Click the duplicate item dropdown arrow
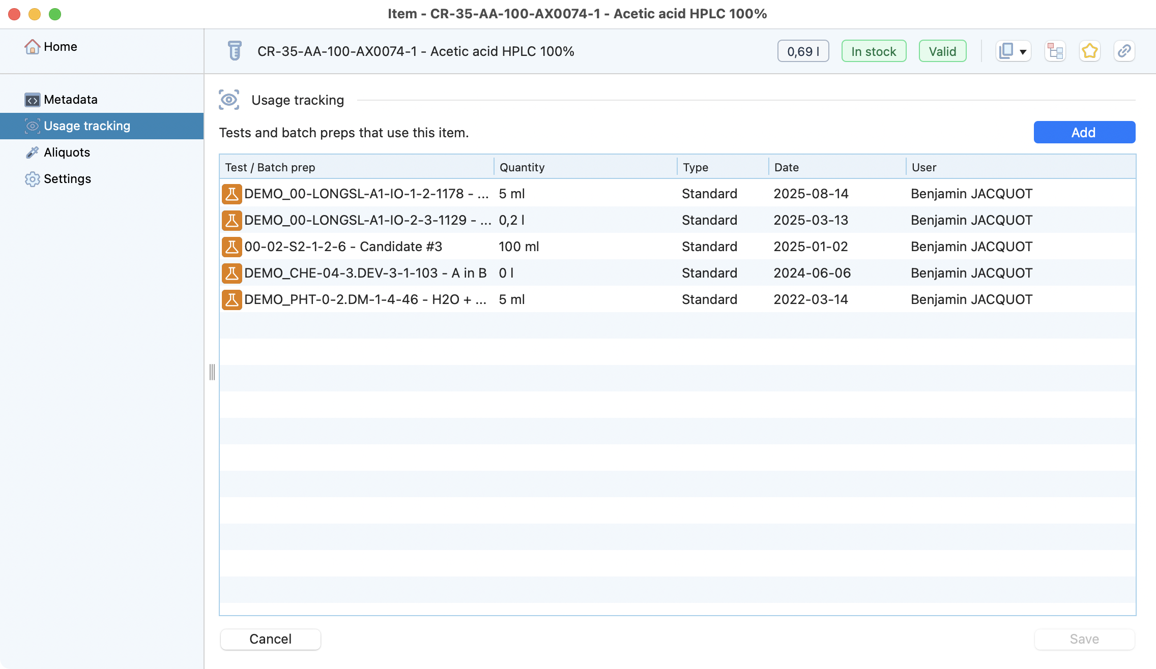This screenshot has height=669, width=1156. [1023, 52]
